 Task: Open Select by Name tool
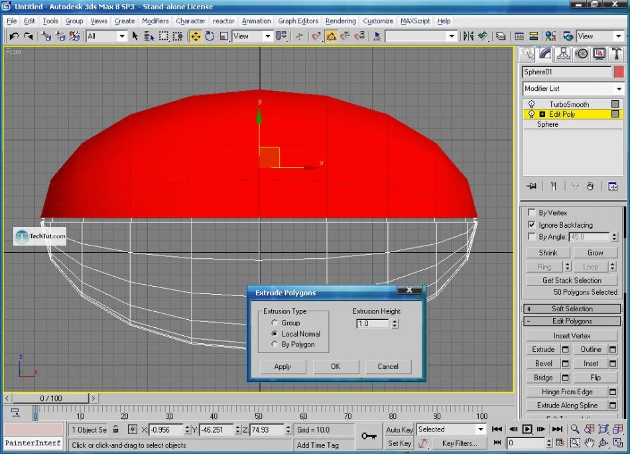tap(149, 37)
